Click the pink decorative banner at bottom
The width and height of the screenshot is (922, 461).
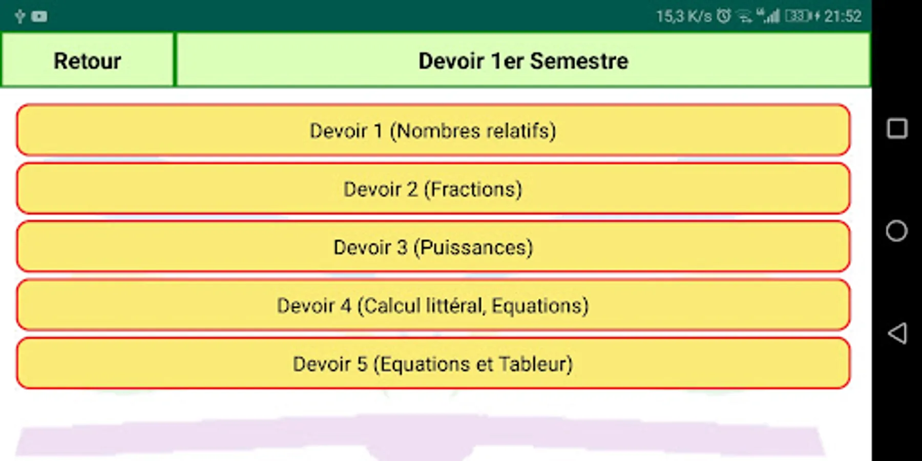[420, 436]
